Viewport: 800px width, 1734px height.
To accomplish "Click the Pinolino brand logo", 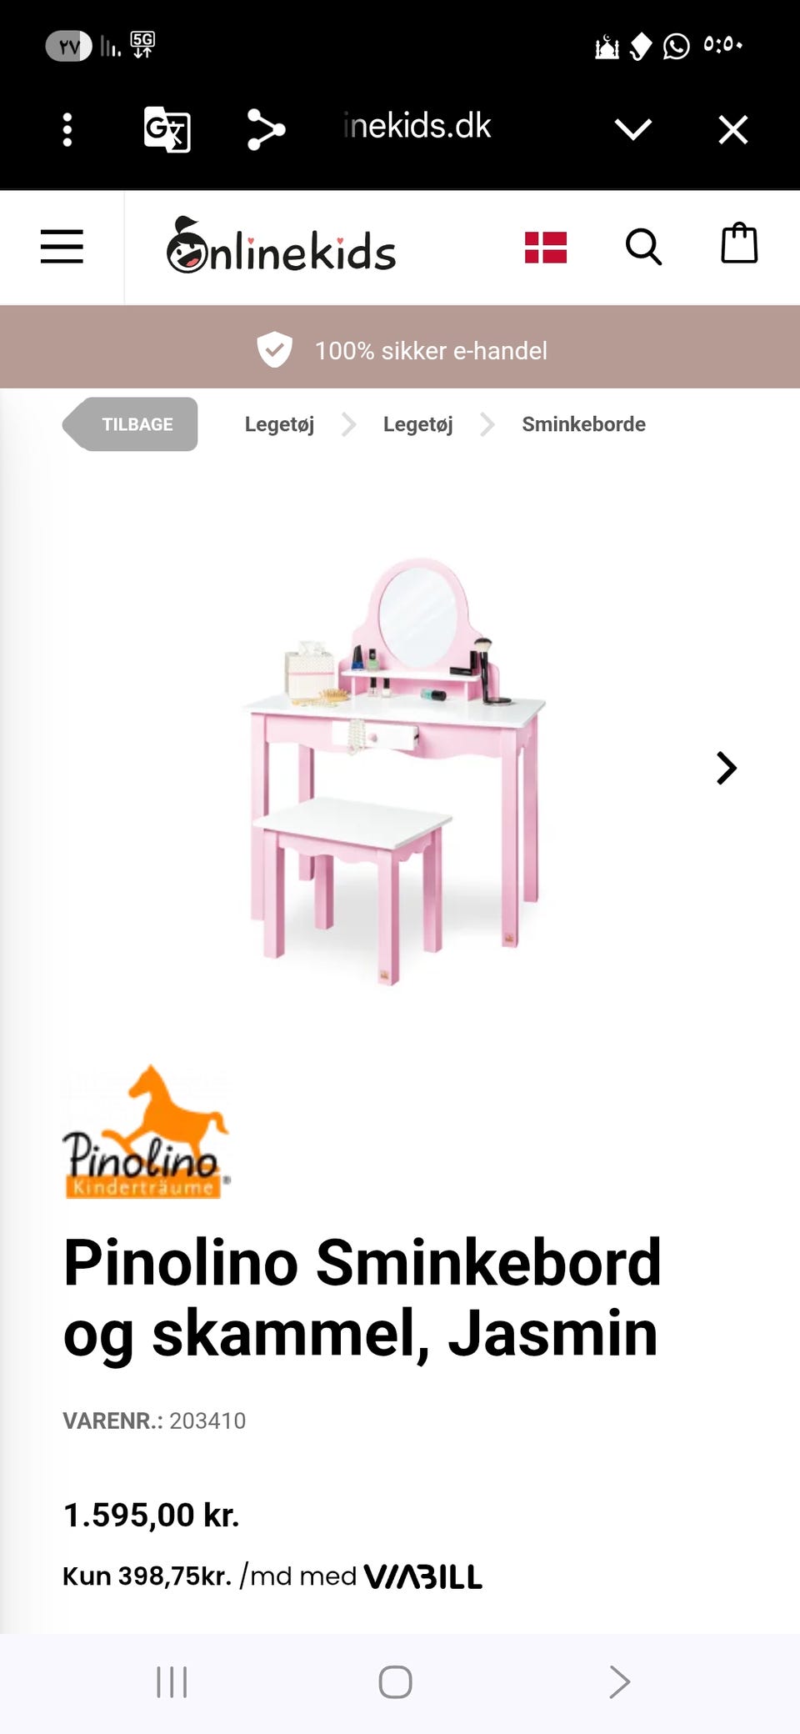I will coord(146,1131).
